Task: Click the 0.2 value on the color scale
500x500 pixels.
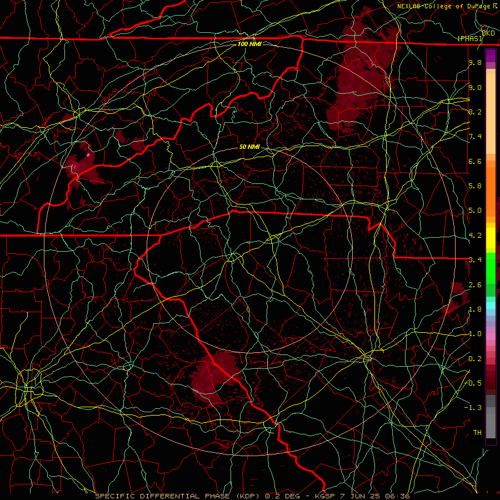Action: [x=475, y=359]
